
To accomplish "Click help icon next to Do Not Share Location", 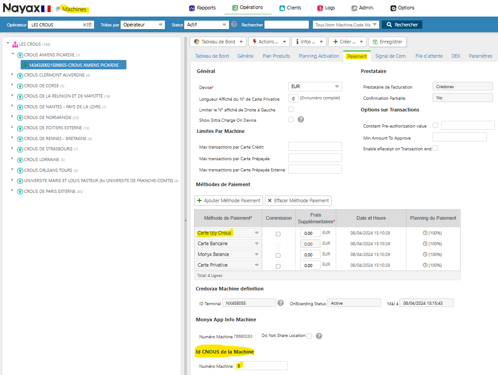I will point(319,336).
